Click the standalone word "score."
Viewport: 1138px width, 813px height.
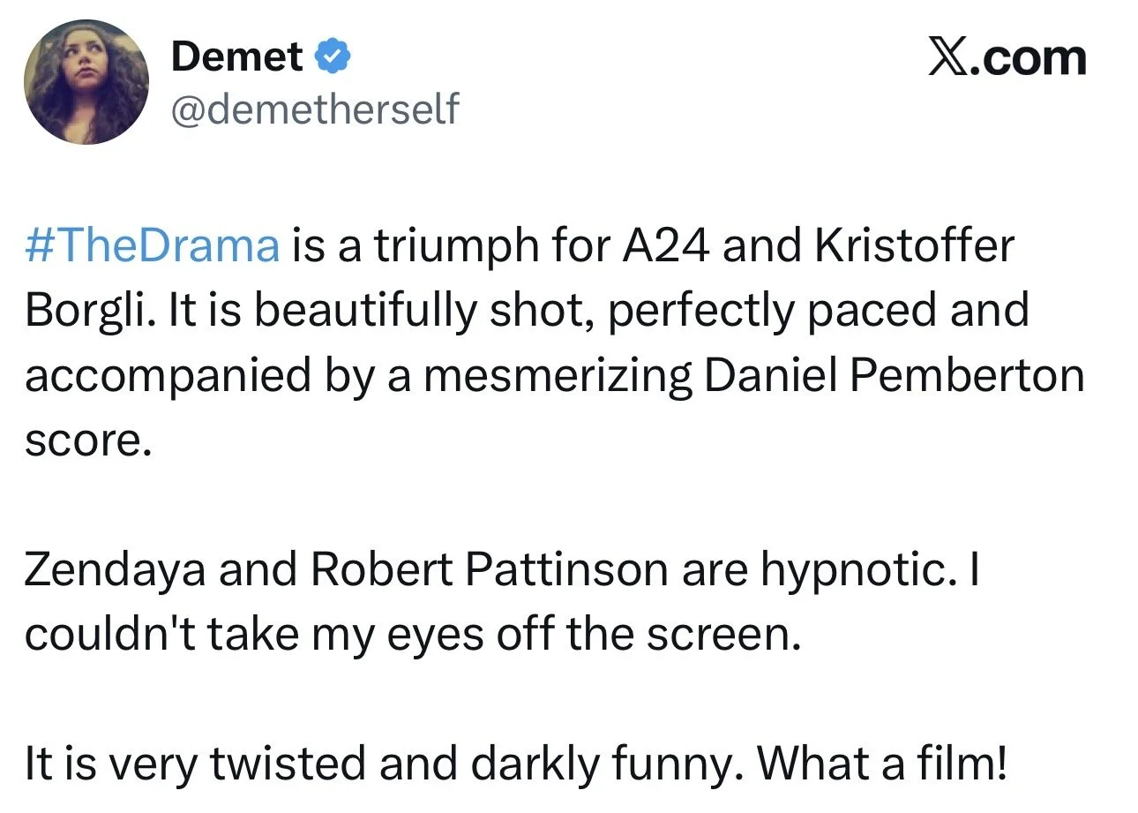click(x=83, y=440)
